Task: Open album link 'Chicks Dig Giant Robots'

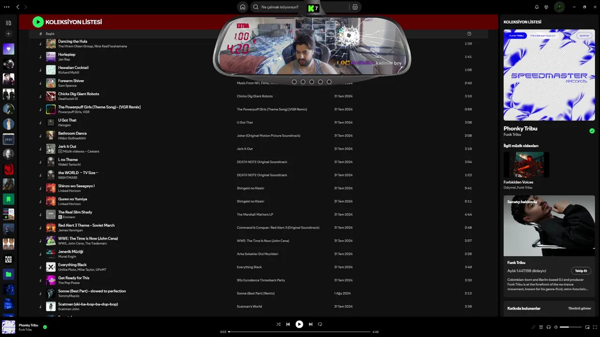Action: point(255,96)
